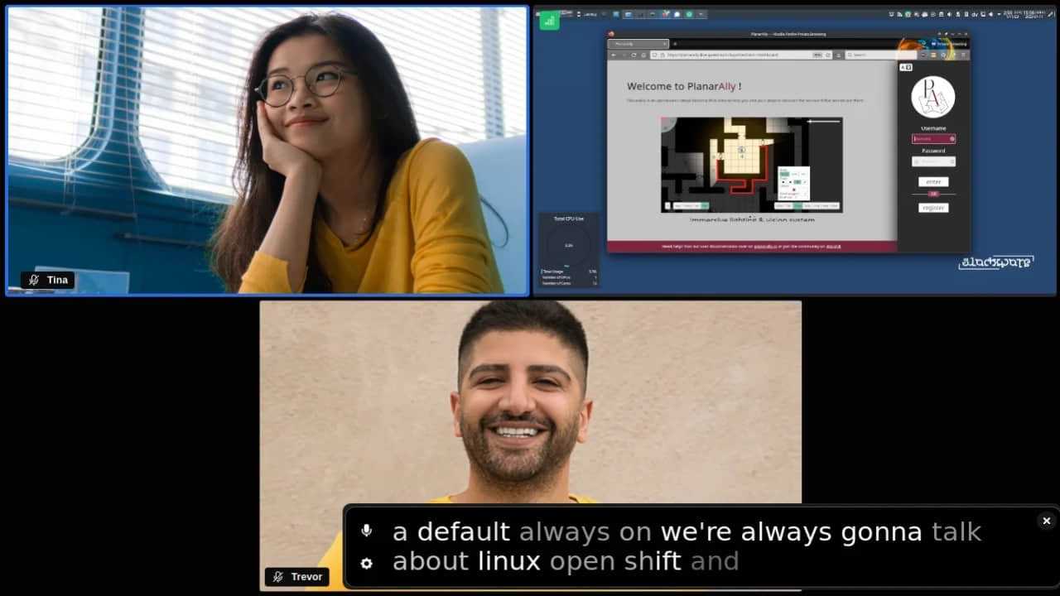Viewport: 1060px width, 596px height.
Task: Click the red slider between enter and register
Action: tap(933, 194)
